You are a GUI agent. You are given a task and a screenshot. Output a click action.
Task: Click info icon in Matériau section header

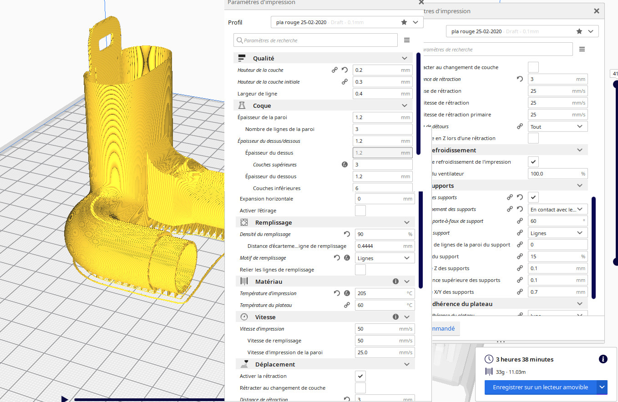(x=395, y=281)
